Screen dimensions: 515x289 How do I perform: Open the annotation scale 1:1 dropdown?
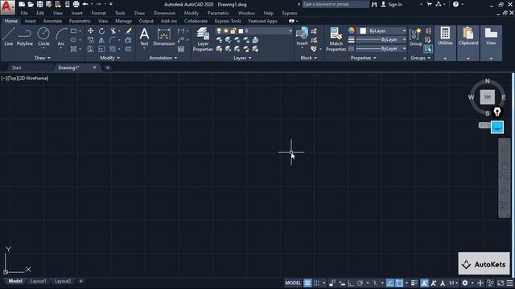point(454,283)
